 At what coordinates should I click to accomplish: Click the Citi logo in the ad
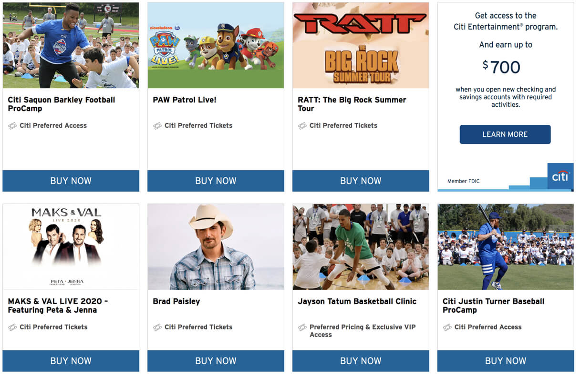coord(560,176)
